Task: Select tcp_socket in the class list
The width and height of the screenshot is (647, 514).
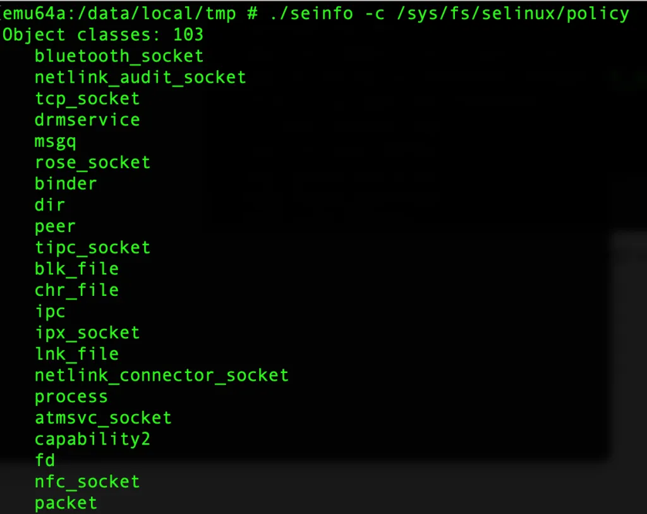Action: (x=87, y=99)
